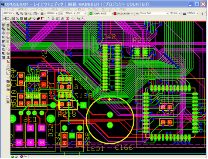Click the red crosshair target toolbar icon
The height and width of the screenshot is (159, 208).
point(73,19)
